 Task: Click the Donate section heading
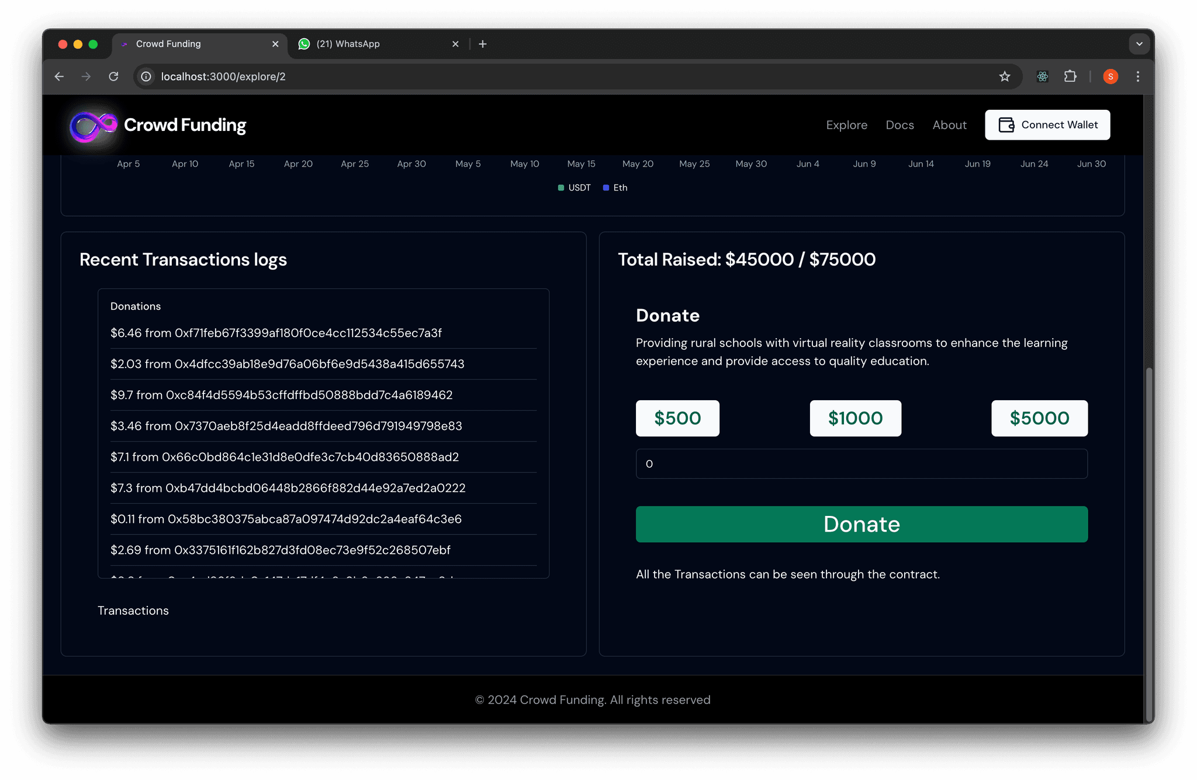pyautogui.click(x=667, y=316)
